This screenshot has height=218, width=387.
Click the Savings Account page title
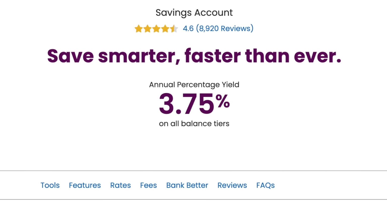click(x=194, y=13)
